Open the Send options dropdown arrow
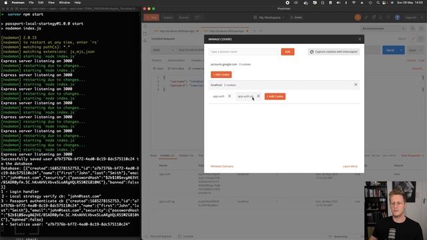Viewport: 427px width, 240px height. (401, 50)
